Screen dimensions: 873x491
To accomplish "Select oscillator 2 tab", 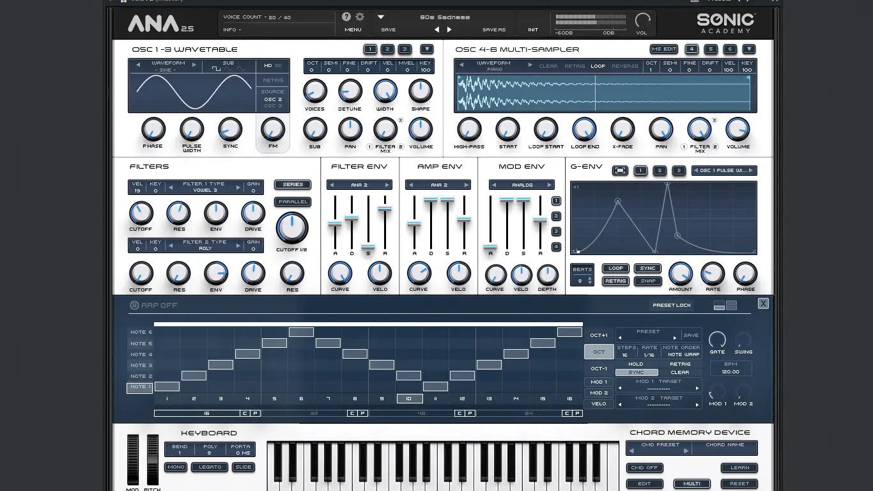I will point(387,49).
